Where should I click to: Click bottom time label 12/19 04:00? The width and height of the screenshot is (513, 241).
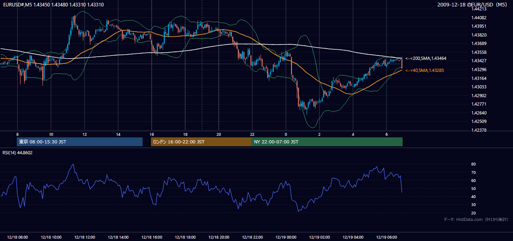point(353,237)
